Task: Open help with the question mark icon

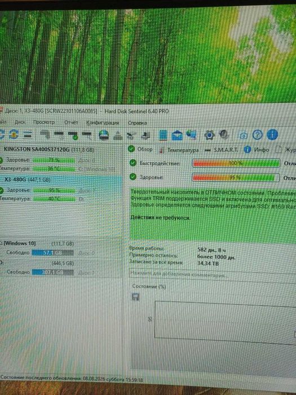Action: point(257,135)
